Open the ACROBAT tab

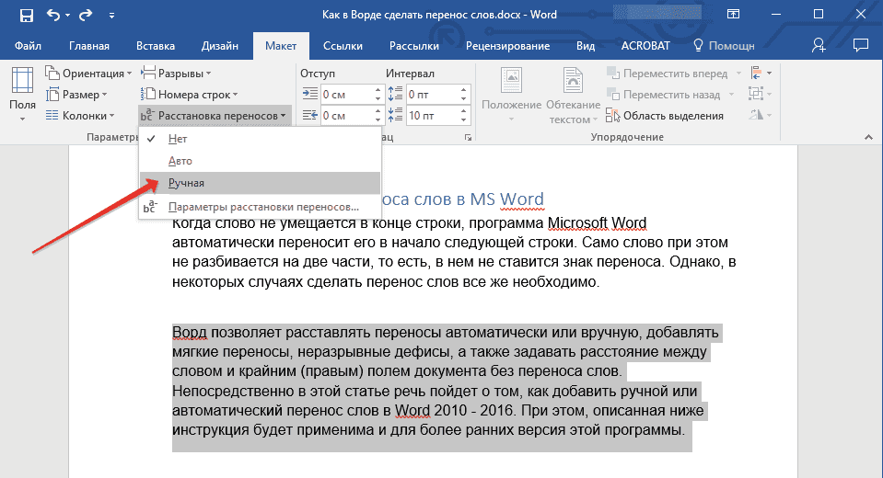click(645, 46)
